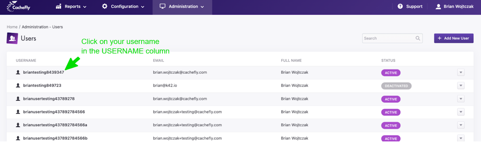This screenshot has height=142, width=481.
Task: Click email of briantesting8439347 row
Action: pos(180,72)
